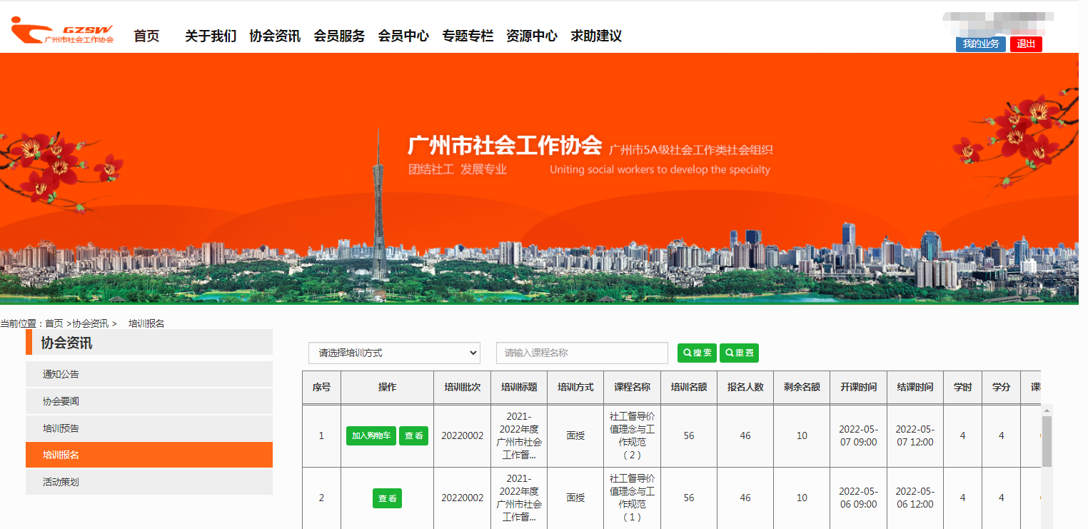Select 通知公告 in the sidebar
Image resolution: width=1088 pixels, height=529 pixels.
(149, 374)
